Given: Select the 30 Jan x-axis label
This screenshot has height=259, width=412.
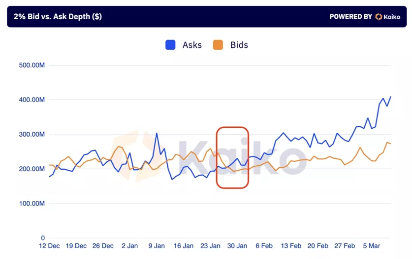Looking at the screenshot, I should point(237,246).
